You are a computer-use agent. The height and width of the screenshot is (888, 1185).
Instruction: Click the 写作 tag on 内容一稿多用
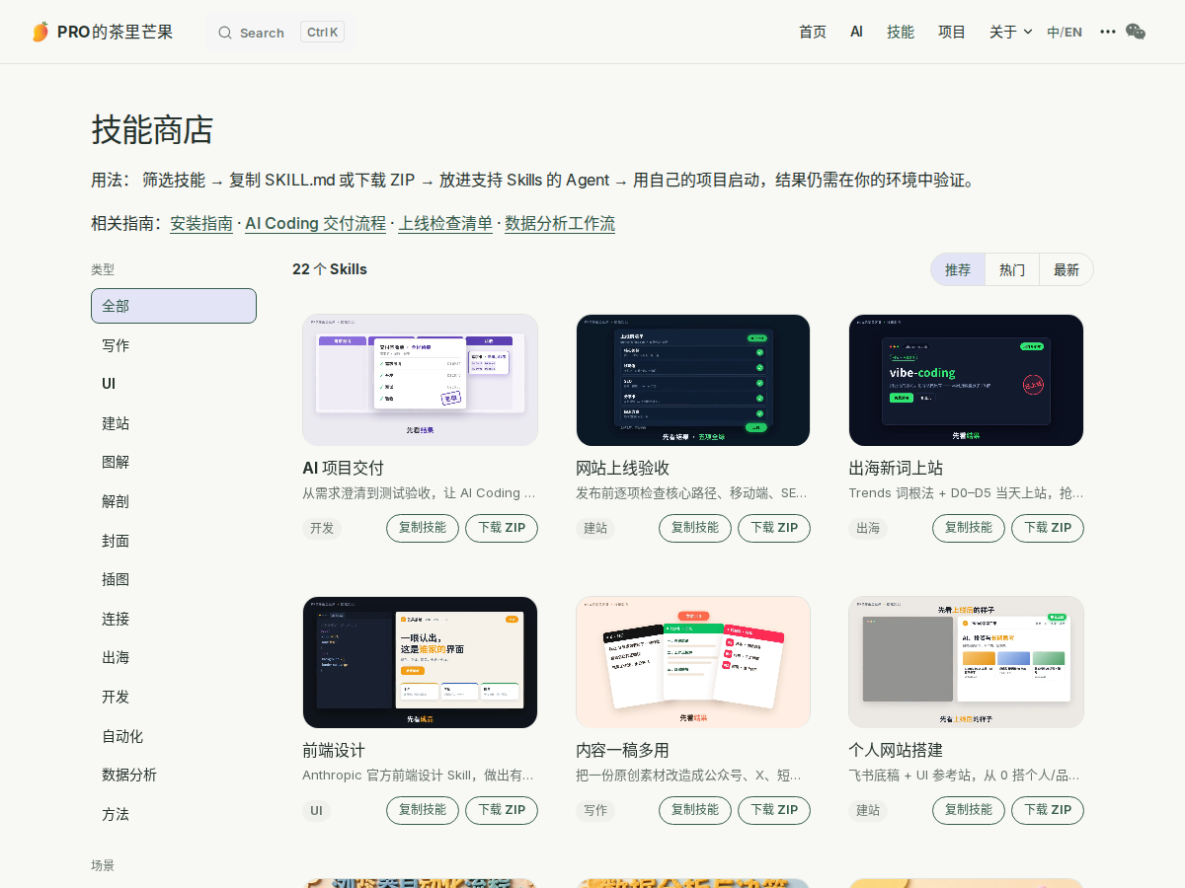click(x=595, y=810)
